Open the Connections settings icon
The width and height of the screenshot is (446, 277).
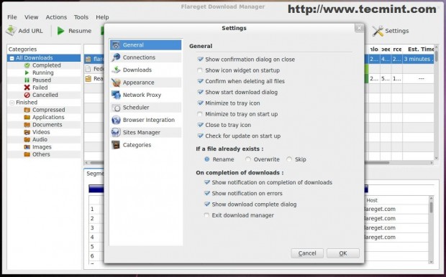tap(116, 57)
